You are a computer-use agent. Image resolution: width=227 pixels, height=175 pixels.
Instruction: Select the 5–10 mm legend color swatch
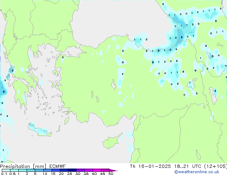point(39,170)
